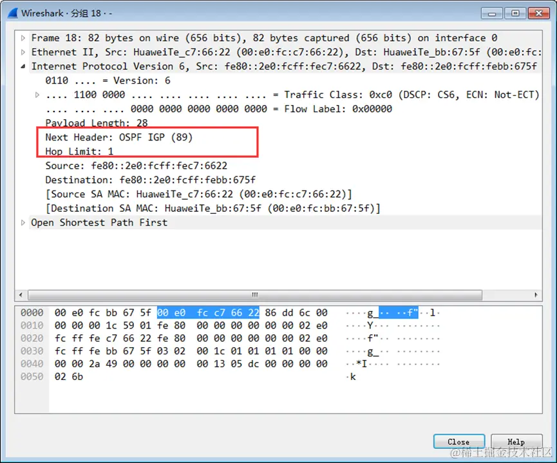Screen dimensions: 557x463
Task: Click highlighted hex bytes 00 e0 fc c7 66 22
Action: coord(208,313)
